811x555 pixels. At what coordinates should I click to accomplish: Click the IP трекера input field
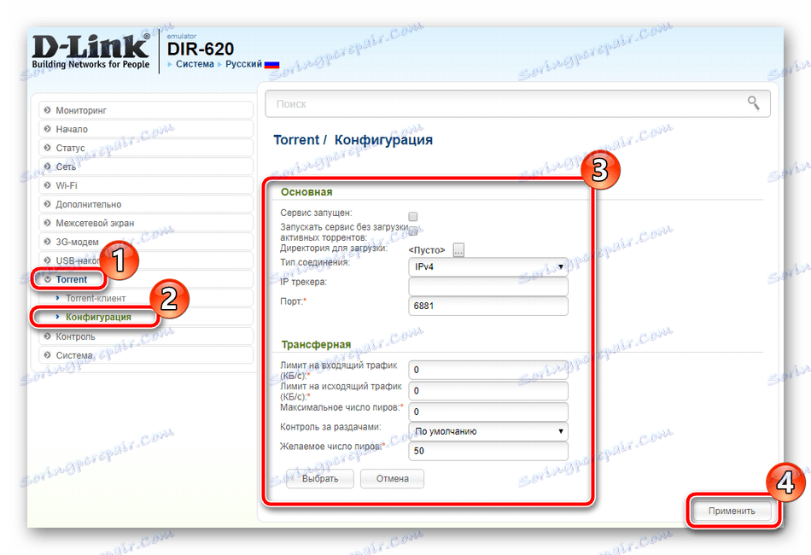pos(487,286)
